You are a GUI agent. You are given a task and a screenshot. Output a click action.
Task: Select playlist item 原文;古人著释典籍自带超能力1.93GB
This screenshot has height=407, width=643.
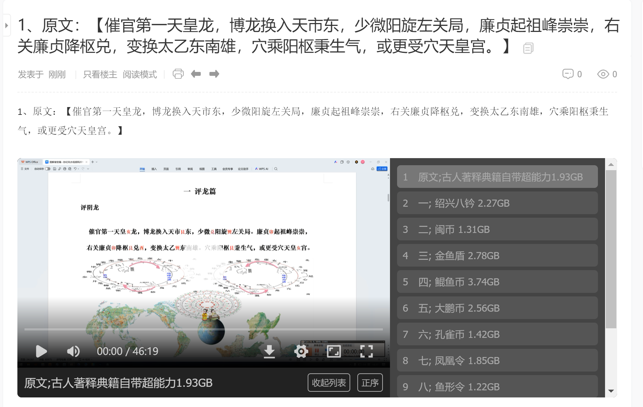pyautogui.click(x=497, y=177)
